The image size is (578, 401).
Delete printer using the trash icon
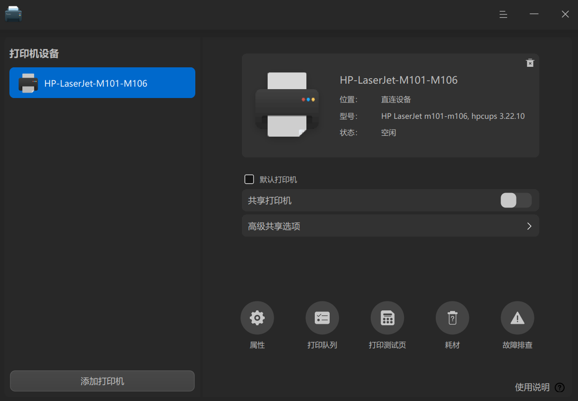pyautogui.click(x=530, y=63)
